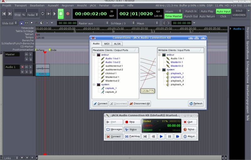This screenshot has width=251, height=160.
Task: Enable Auto Play
Action: 207,11
